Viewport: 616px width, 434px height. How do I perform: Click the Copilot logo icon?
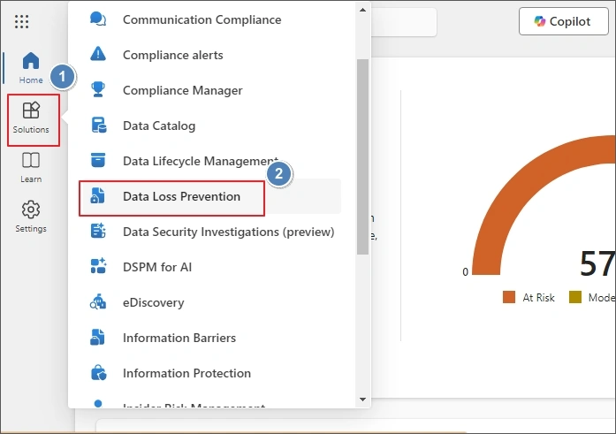coord(540,21)
